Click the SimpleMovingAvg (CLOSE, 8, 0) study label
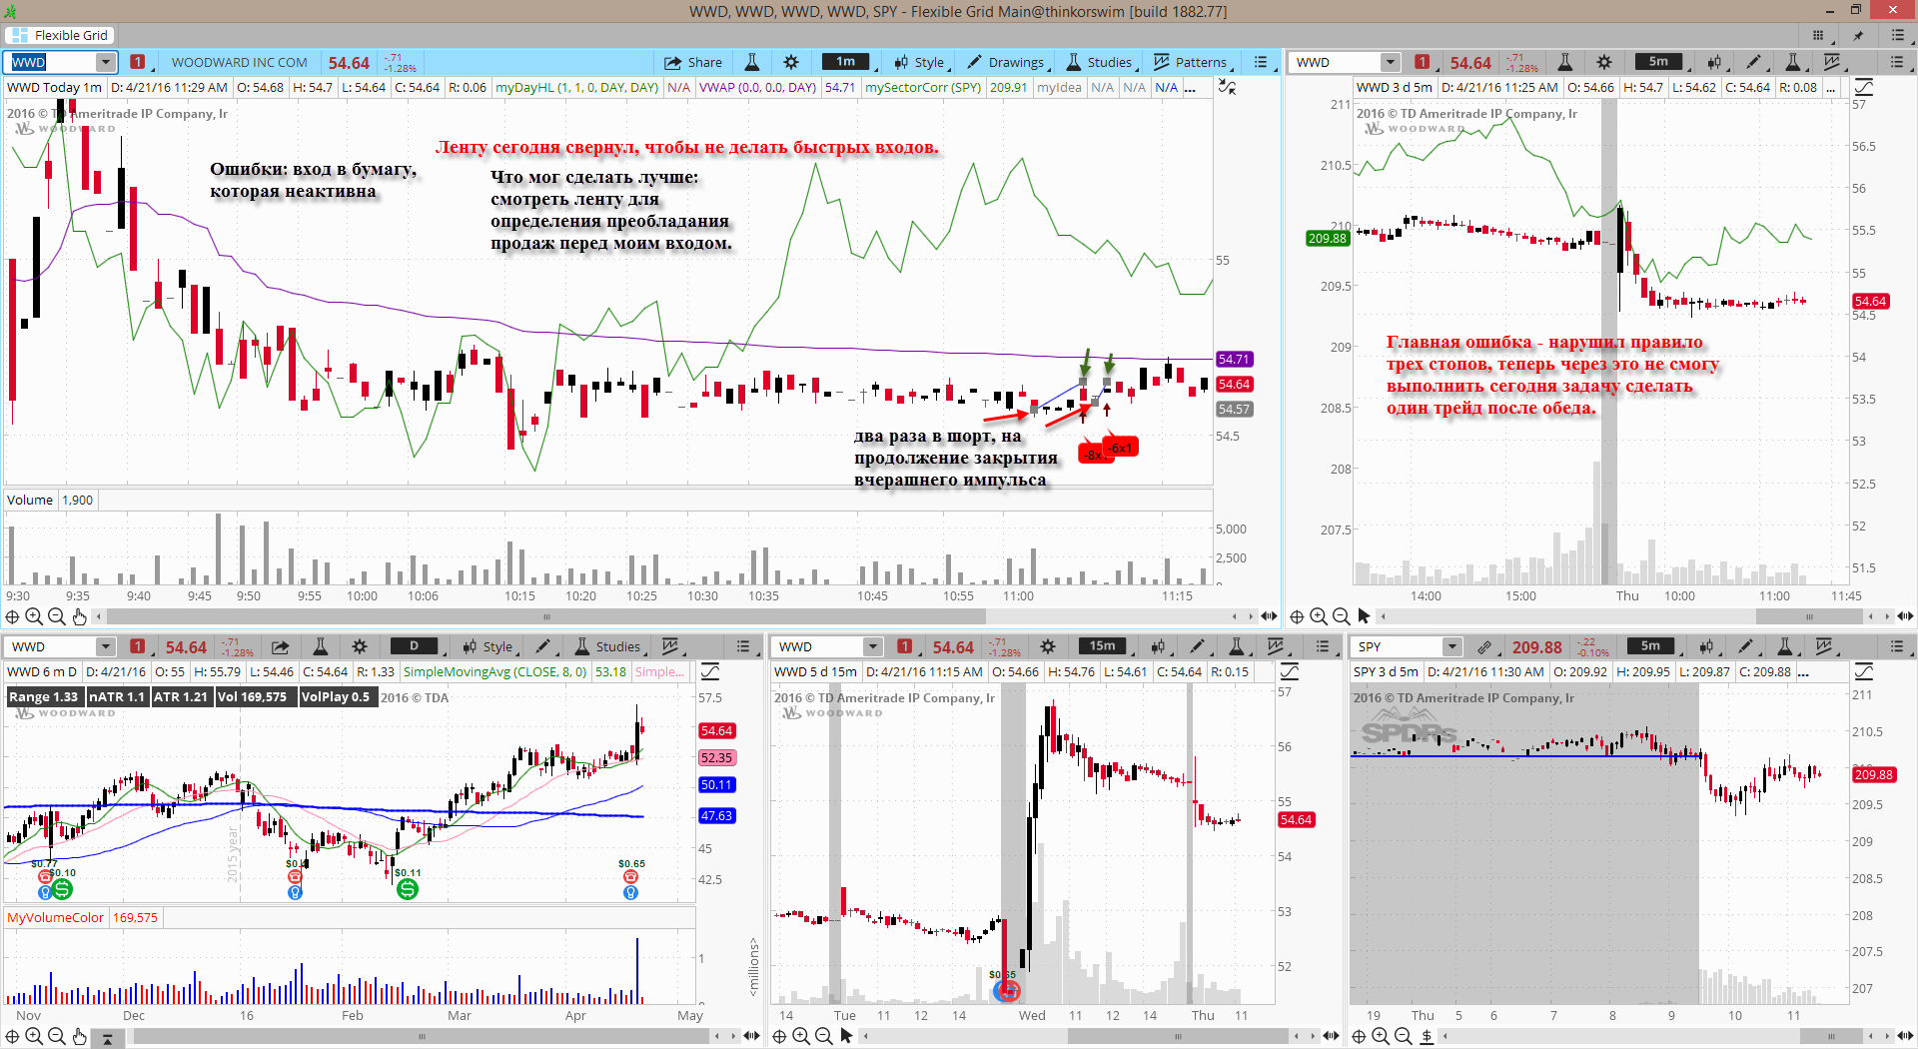The height and width of the screenshot is (1049, 1918). pyautogui.click(x=494, y=671)
